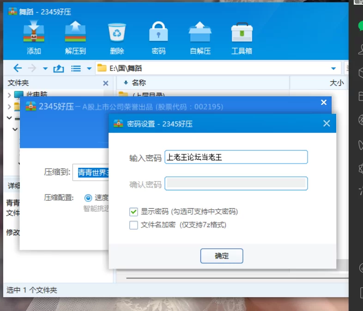Expand the address bar path dropdown
The width and height of the screenshot is (363, 311).
[333, 68]
